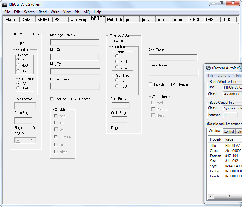242x207 pixels.
Task: Toggle mcd checkbox in V1 Contents
Action: click(x=153, y=103)
